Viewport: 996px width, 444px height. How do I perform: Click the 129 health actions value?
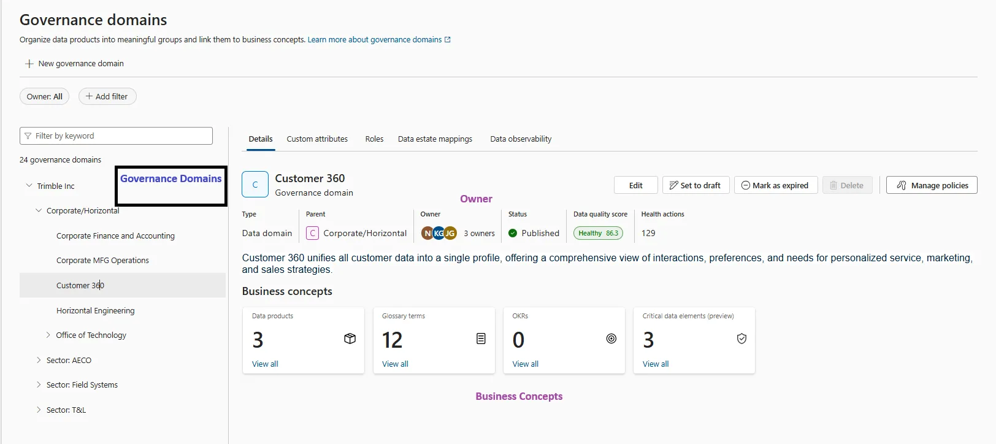(648, 233)
